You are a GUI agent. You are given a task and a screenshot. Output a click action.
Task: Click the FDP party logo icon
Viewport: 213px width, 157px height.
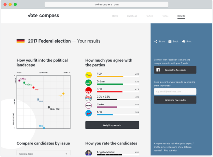click(x=89, y=75)
